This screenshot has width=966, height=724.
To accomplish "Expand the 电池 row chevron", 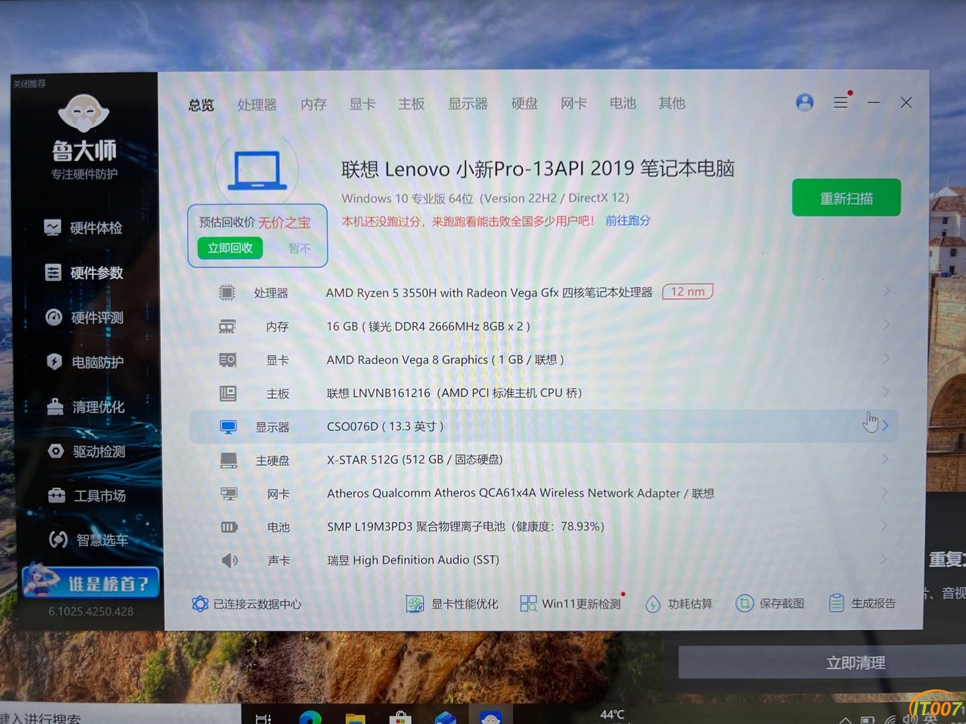I will click(x=885, y=526).
